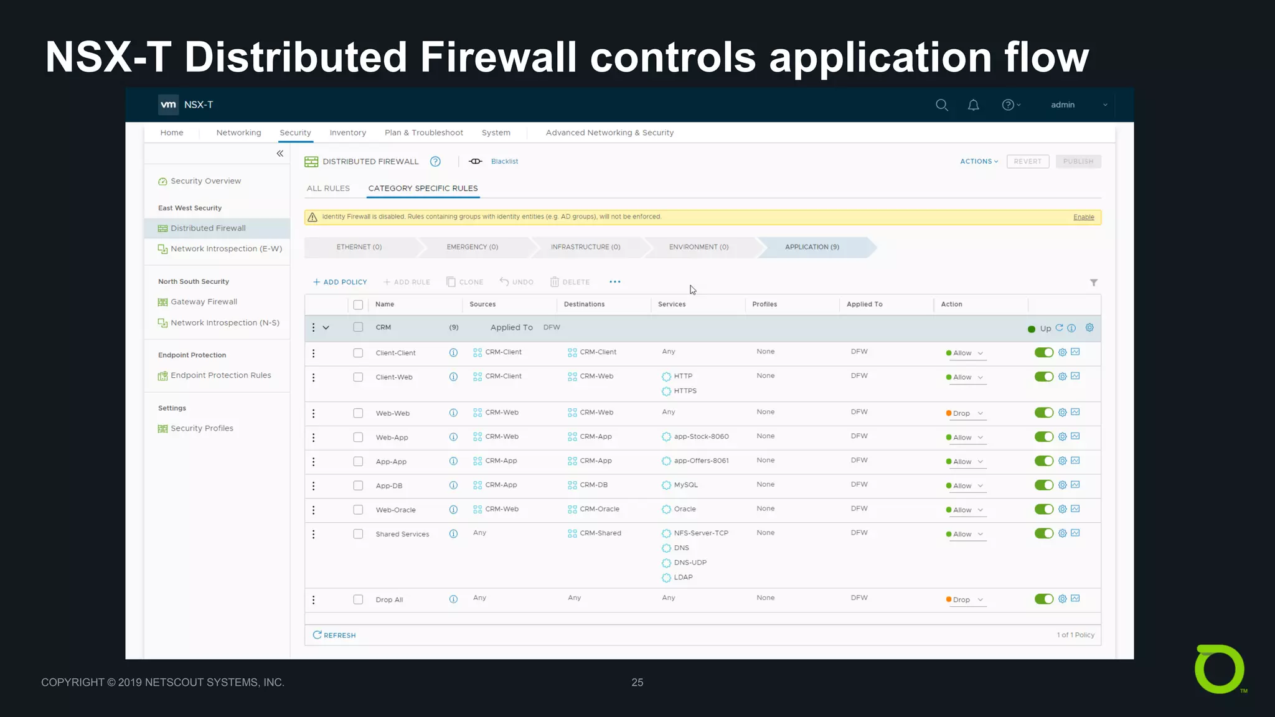Open row menu dots for Web-Oracle rule
This screenshot has height=717, width=1275.
coord(313,510)
